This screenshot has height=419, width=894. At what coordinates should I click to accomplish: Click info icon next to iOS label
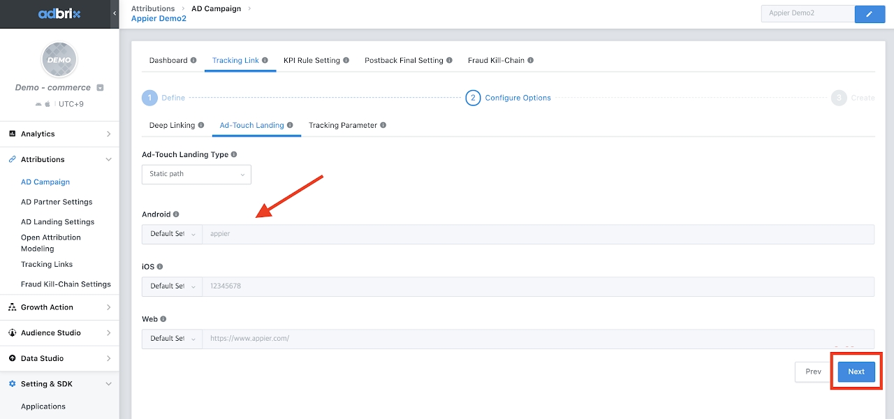coord(160,267)
